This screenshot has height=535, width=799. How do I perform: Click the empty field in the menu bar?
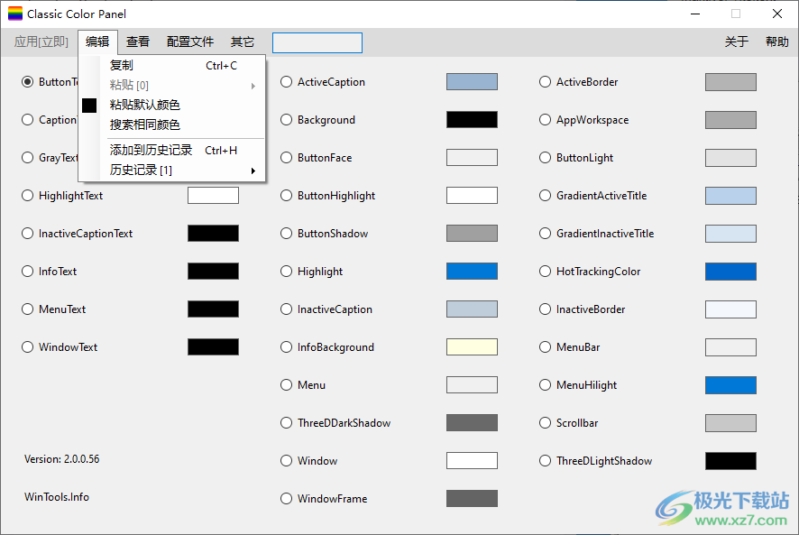pos(317,42)
